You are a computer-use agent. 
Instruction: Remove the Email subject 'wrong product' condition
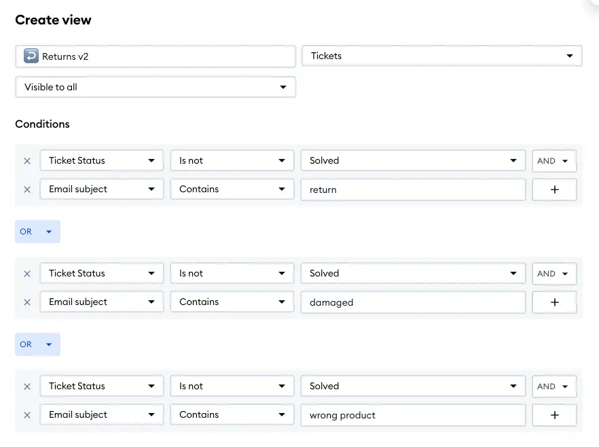pos(27,415)
